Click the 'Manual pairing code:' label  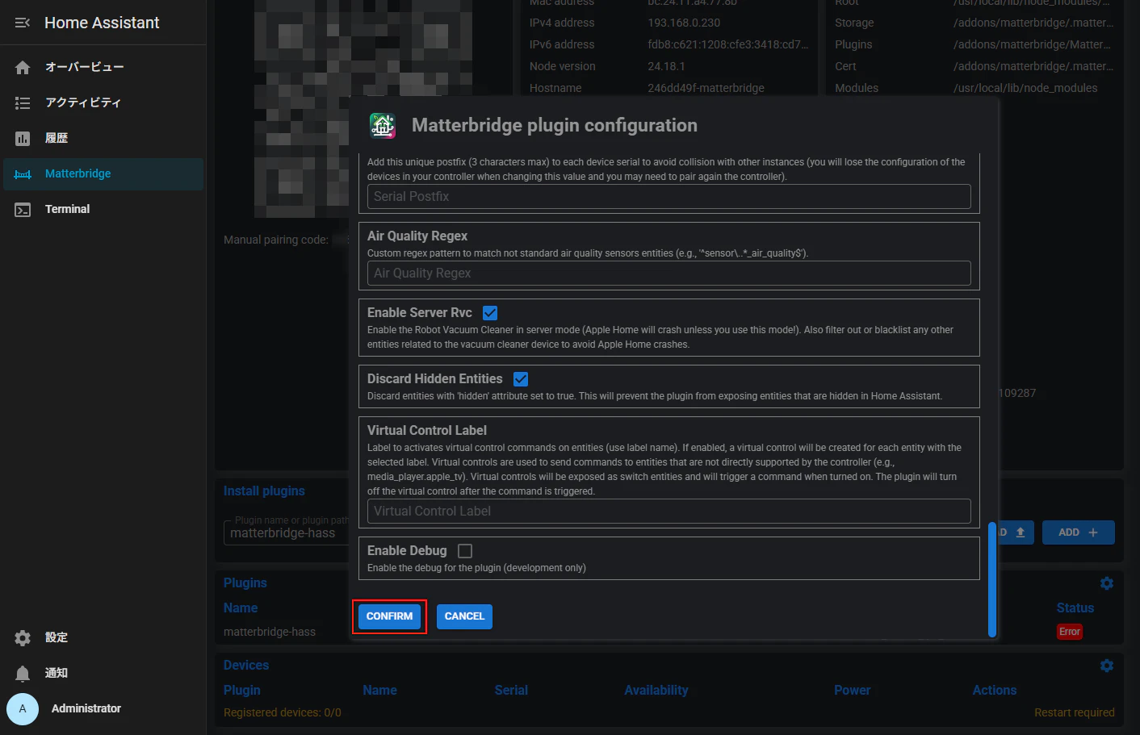tap(276, 240)
